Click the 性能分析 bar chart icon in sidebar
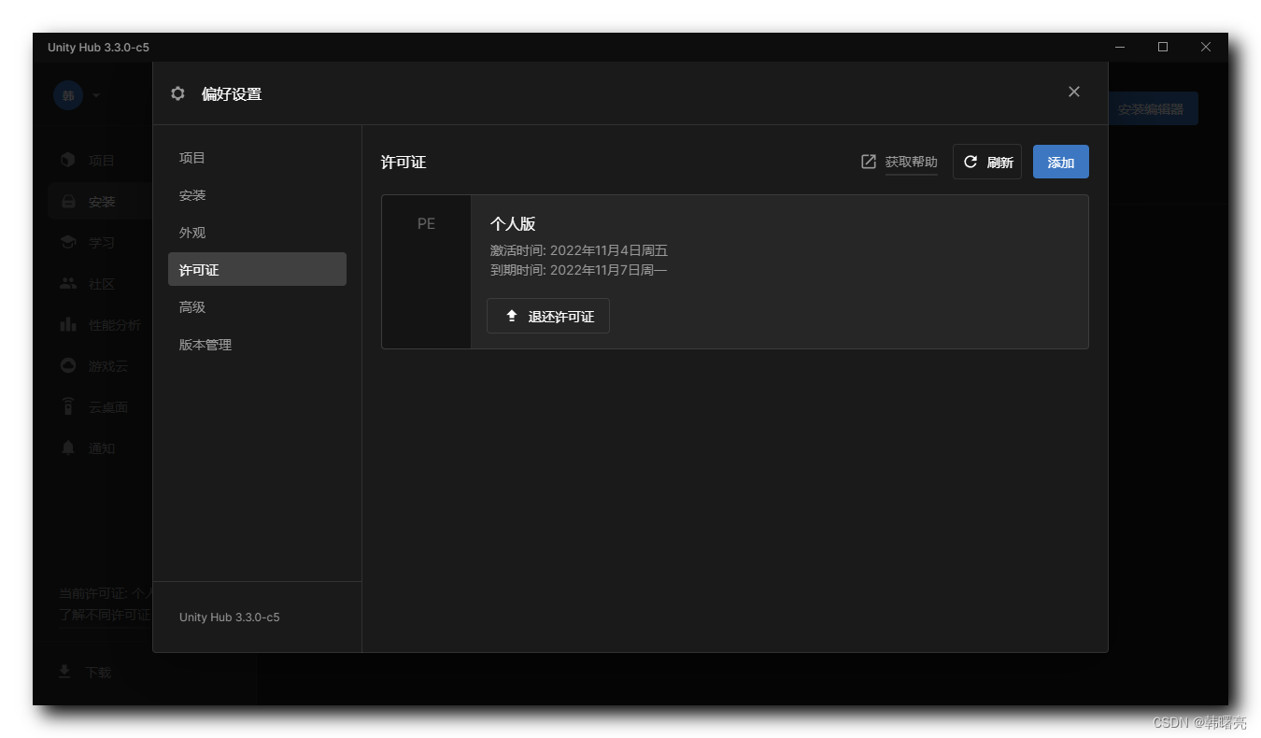The height and width of the screenshot is (738, 1261). tap(68, 324)
